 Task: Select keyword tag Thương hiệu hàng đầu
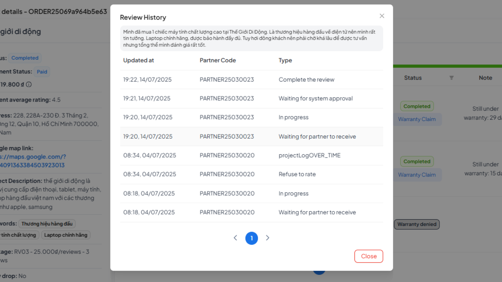pyautogui.click(x=47, y=224)
